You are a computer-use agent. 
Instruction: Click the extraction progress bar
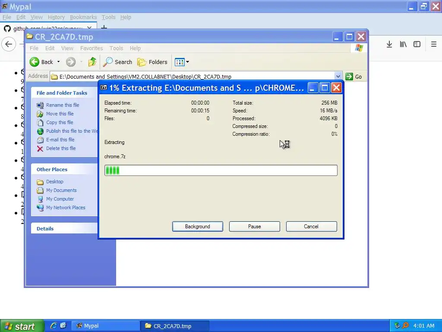coord(221,170)
